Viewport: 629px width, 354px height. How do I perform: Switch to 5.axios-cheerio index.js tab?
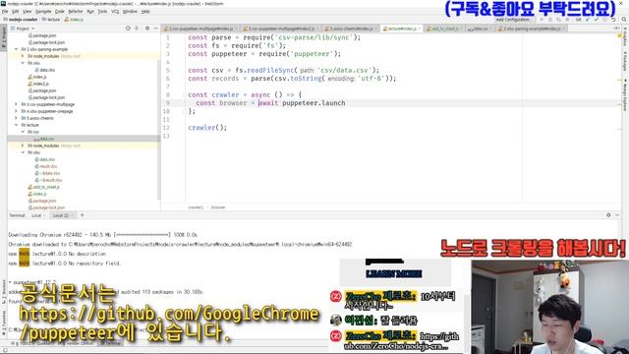(x=351, y=29)
